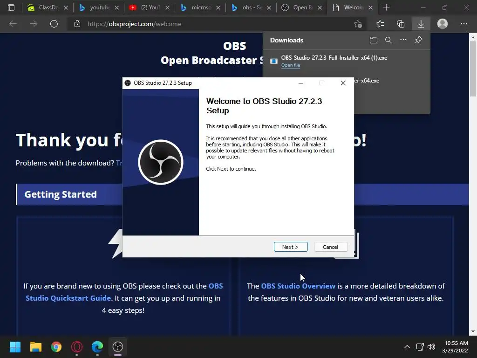Select the OBS-Studio-27.2.3-Full-Installer-x64 (1).exe entry
This screenshot has height=358, width=477.
pyautogui.click(x=346, y=61)
